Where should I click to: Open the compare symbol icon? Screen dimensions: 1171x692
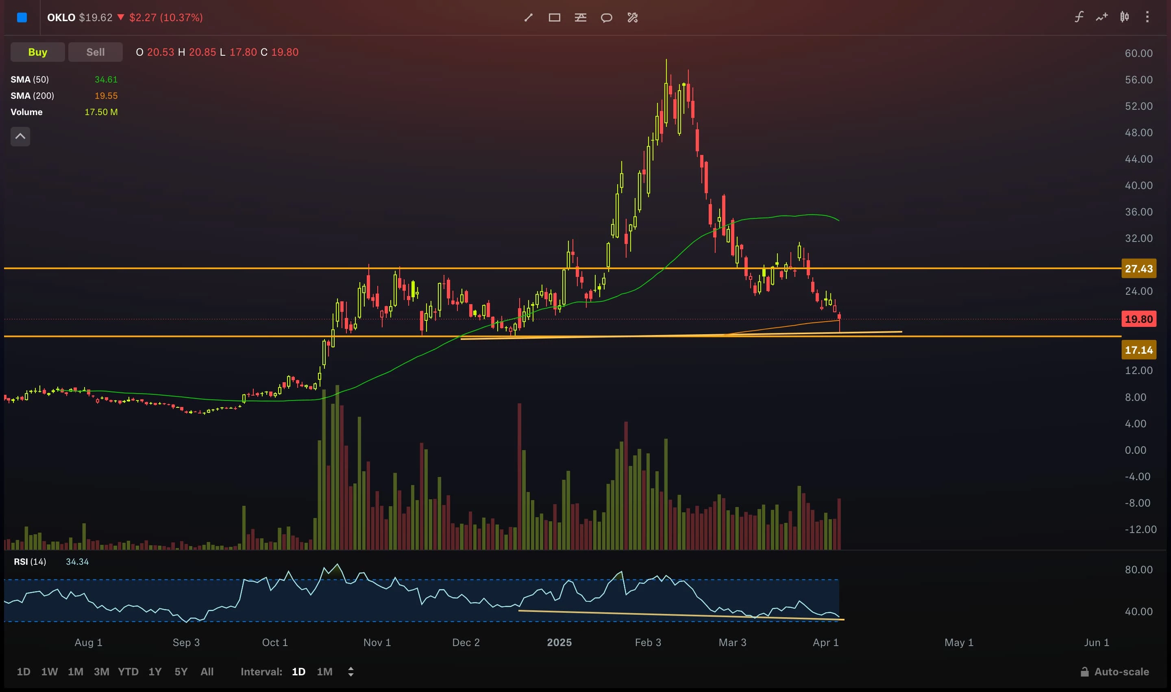[1101, 17]
